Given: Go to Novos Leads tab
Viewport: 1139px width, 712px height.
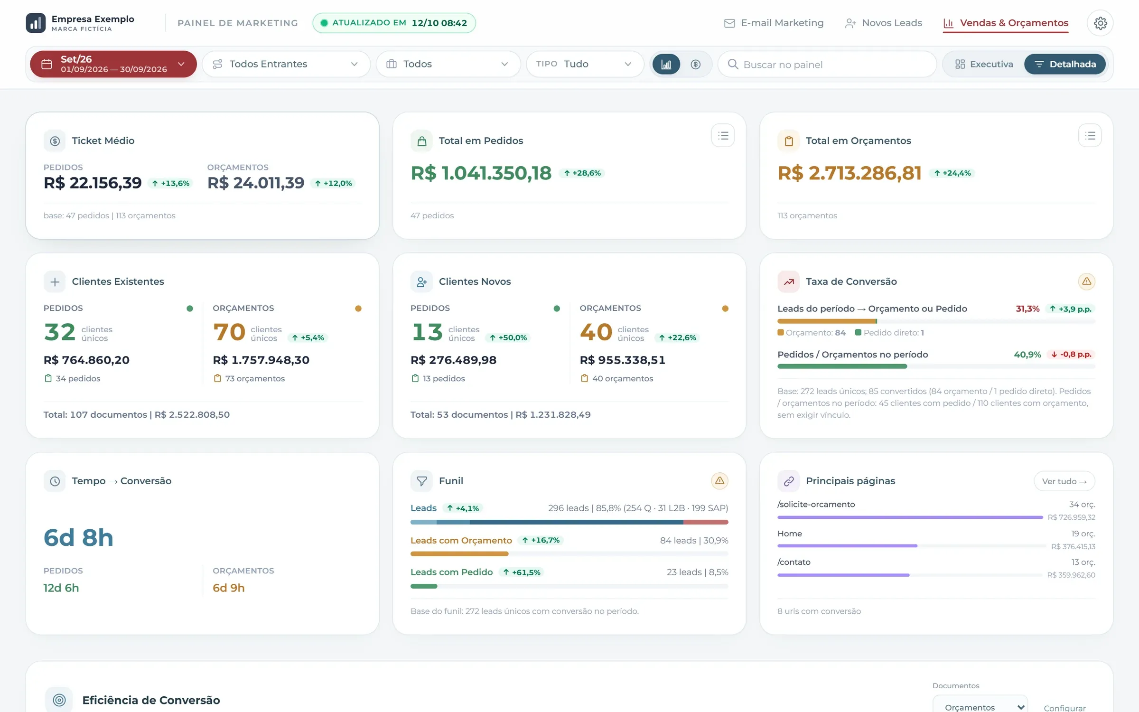Looking at the screenshot, I should tap(883, 23).
